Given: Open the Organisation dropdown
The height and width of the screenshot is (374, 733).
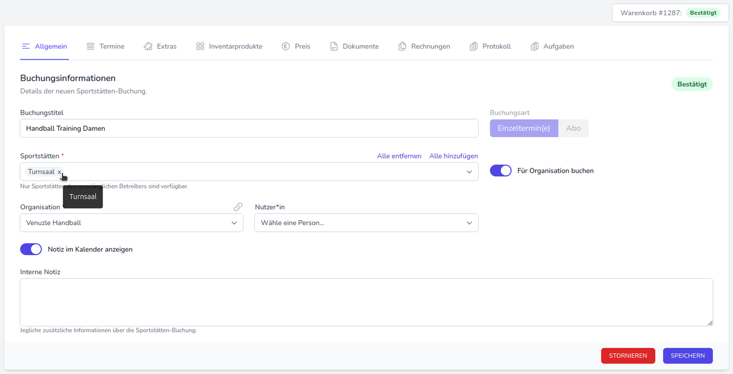Looking at the screenshot, I should click(x=234, y=223).
